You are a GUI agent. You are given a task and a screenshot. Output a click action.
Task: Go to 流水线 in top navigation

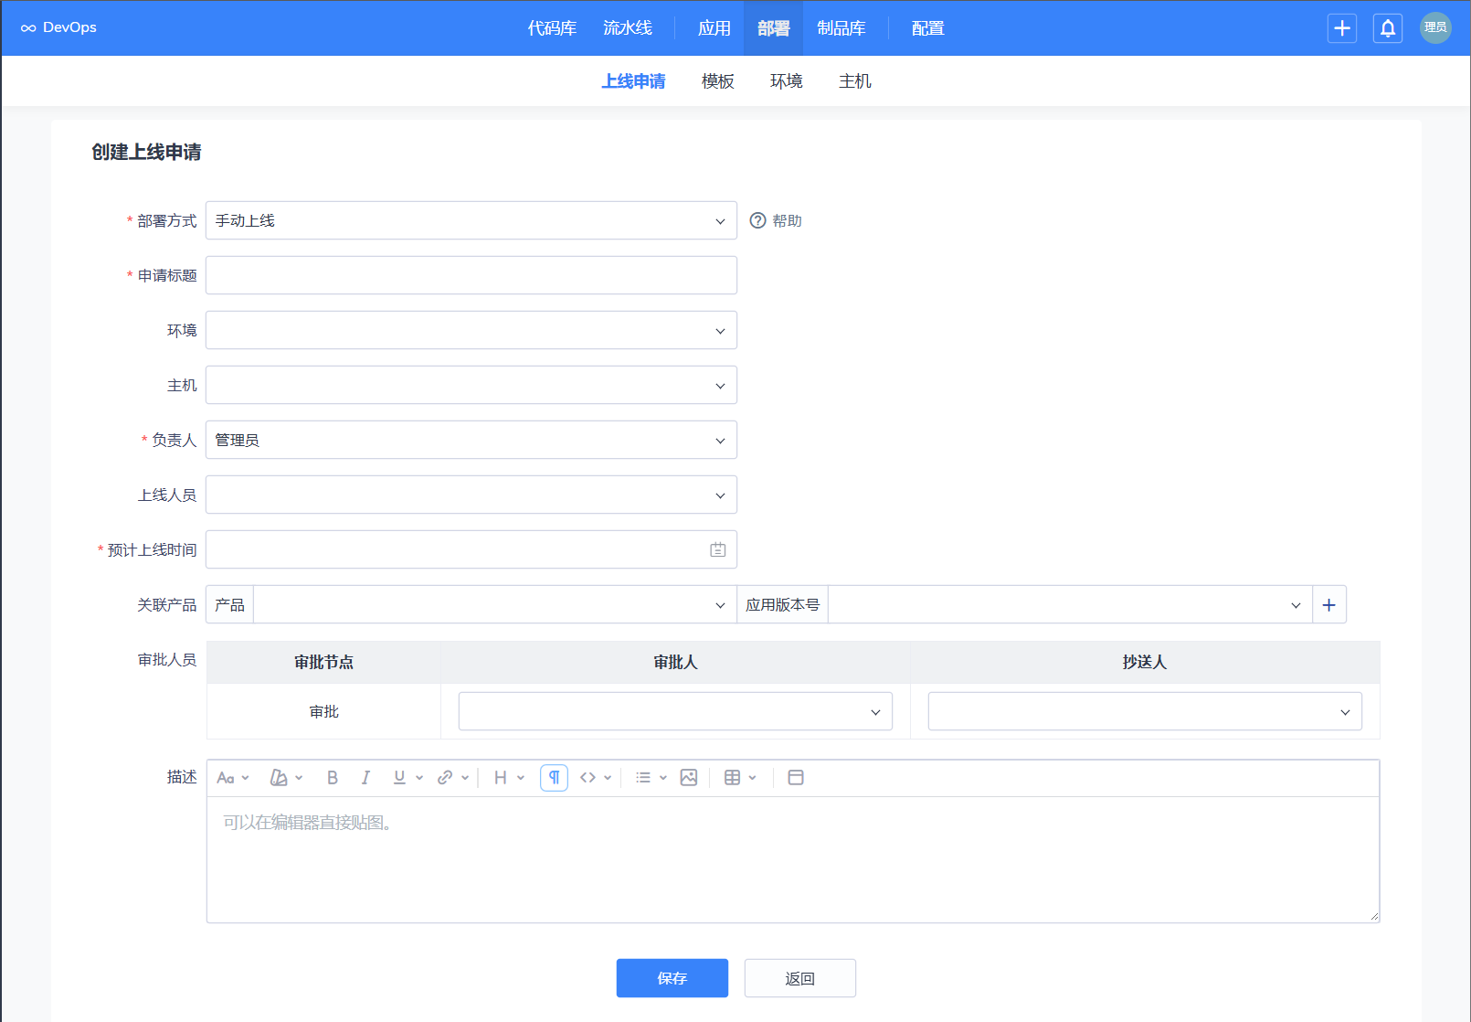pyautogui.click(x=628, y=28)
